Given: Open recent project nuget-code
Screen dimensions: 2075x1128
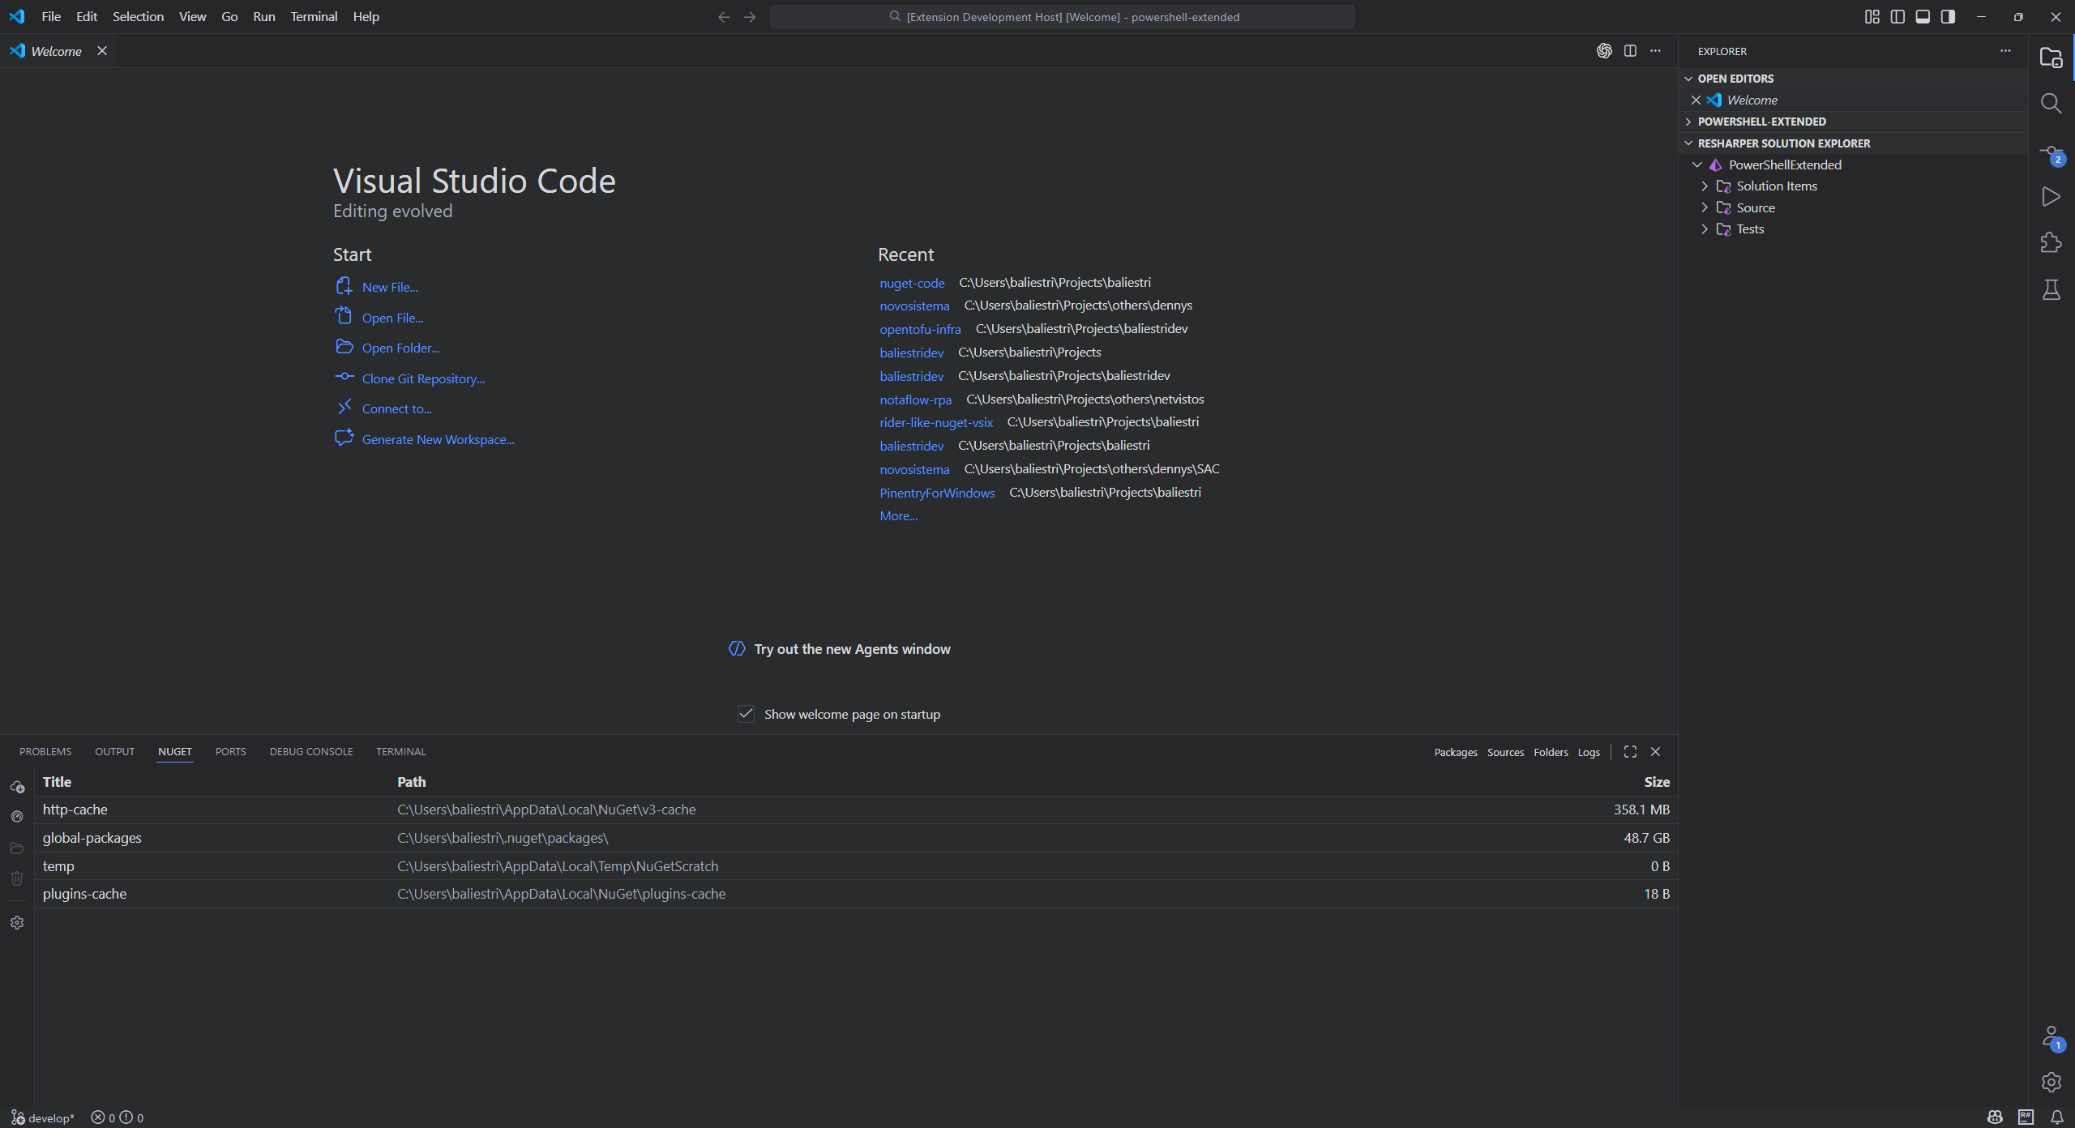Looking at the screenshot, I should [912, 283].
